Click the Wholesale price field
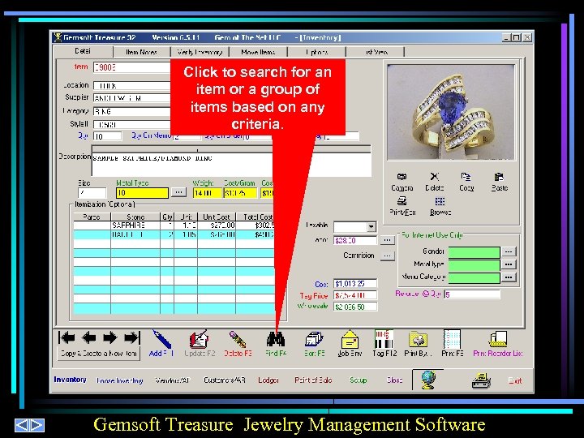The height and width of the screenshot is (438, 584). click(x=355, y=307)
